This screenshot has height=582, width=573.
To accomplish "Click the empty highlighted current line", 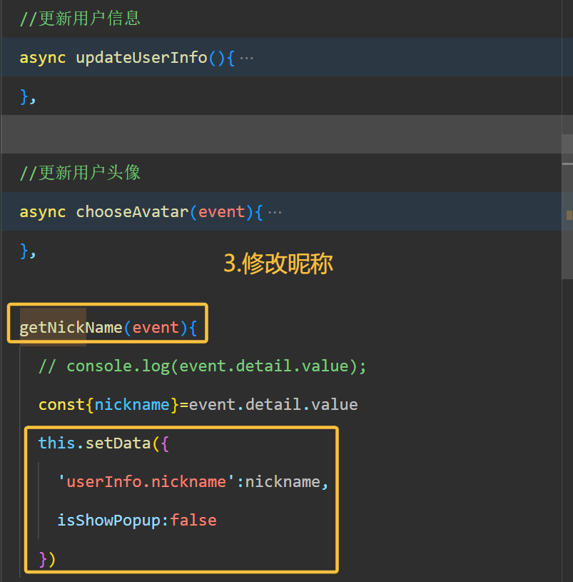I will 281,134.
